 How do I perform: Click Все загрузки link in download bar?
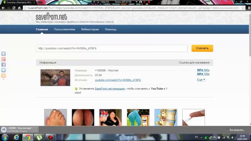coord(237,130)
